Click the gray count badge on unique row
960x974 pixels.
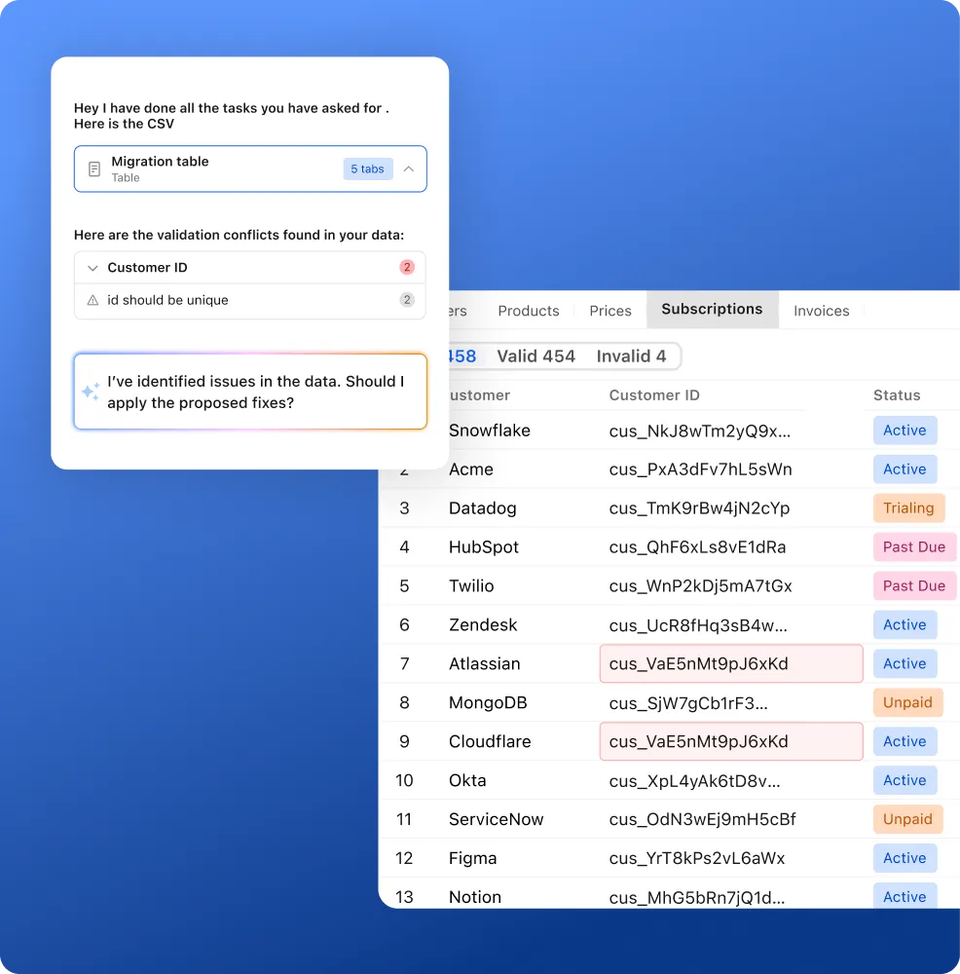pyautogui.click(x=407, y=300)
